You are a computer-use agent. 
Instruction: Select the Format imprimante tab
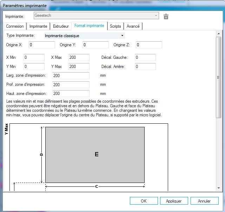click(89, 26)
